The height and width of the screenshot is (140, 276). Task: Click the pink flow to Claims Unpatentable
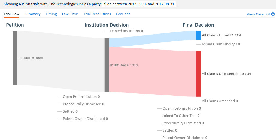click(x=153, y=71)
